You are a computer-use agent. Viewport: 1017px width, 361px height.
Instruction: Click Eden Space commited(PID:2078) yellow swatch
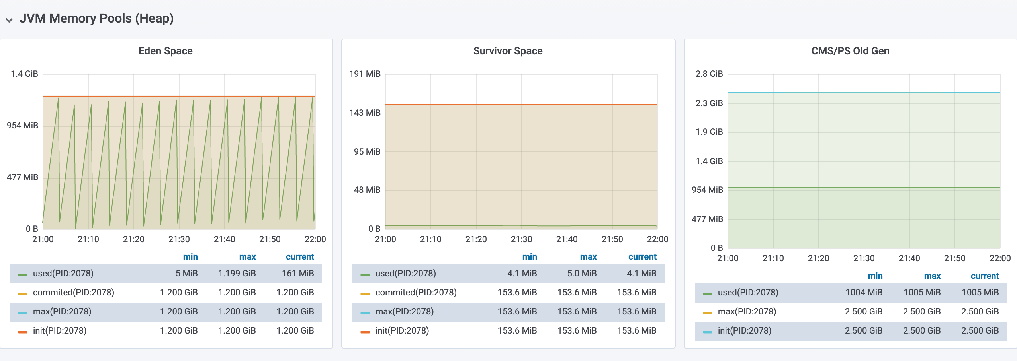23,293
